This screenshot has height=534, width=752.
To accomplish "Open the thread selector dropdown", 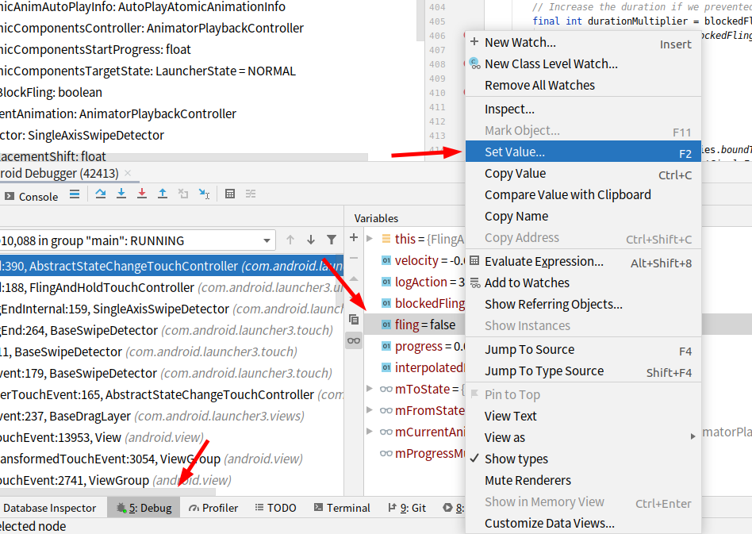I will (x=267, y=240).
